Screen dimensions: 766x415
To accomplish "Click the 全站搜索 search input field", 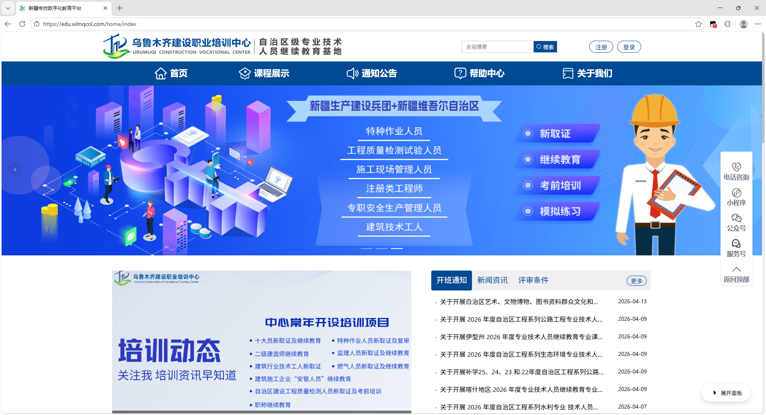I will 497,47.
